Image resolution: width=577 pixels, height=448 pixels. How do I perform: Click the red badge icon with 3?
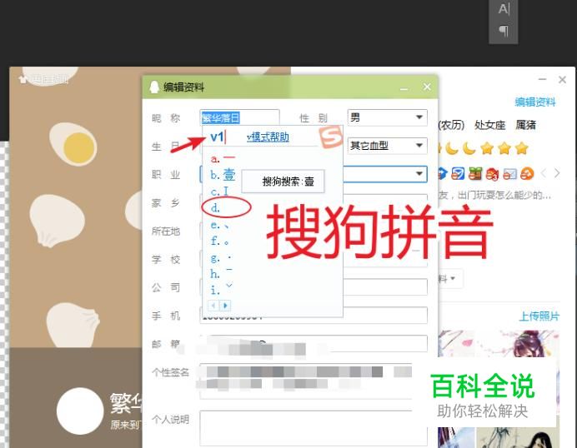(492, 174)
